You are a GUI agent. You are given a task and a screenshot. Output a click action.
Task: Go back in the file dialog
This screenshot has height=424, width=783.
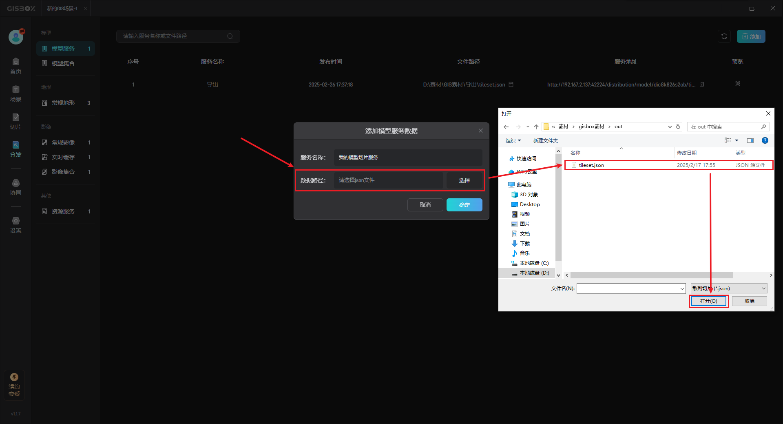click(x=506, y=127)
